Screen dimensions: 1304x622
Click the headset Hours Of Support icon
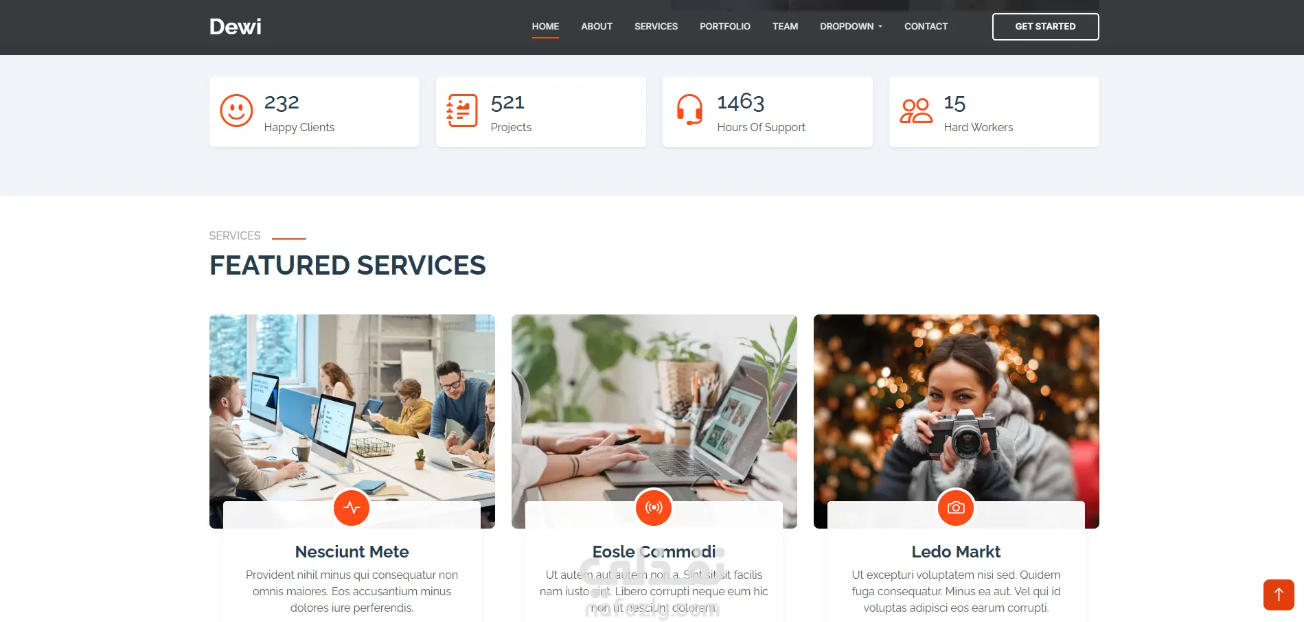click(x=689, y=110)
